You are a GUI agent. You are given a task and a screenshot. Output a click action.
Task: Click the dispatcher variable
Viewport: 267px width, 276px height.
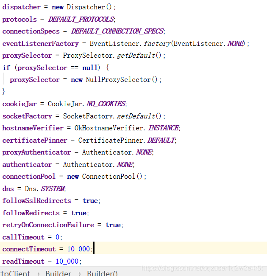click(22, 7)
